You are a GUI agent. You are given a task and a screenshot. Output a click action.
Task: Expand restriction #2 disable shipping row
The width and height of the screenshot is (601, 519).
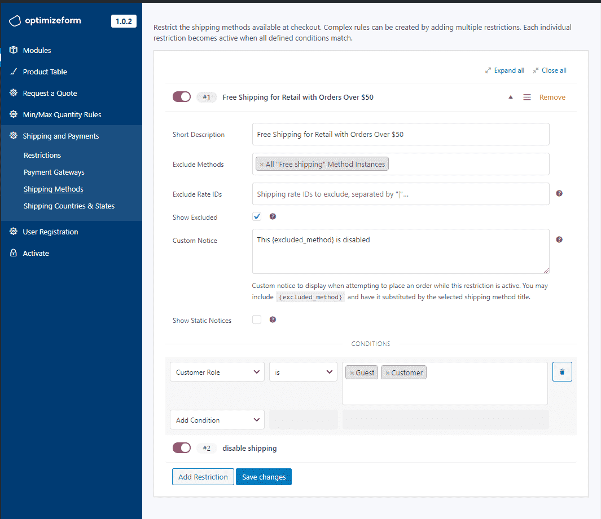pyautogui.click(x=371, y=448)
